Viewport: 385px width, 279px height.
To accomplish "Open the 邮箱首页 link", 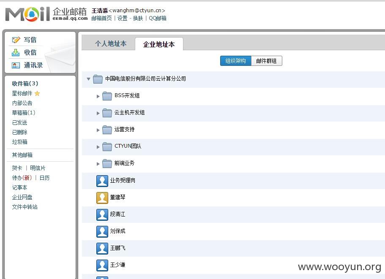I will pos(102,19).
